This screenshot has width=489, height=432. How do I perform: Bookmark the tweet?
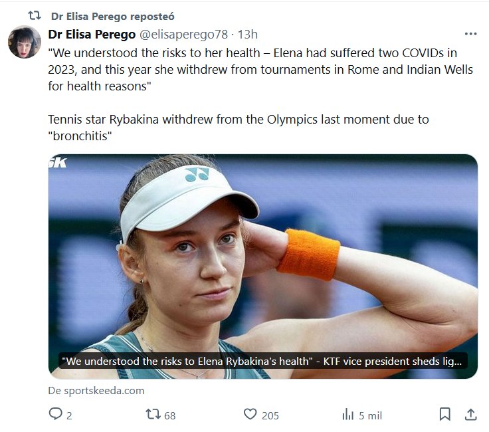click(445, 415)
